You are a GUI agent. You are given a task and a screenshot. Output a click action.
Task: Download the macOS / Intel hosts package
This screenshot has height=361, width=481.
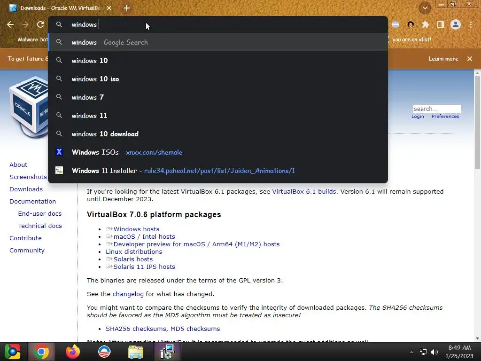click(x=144, y=237)
